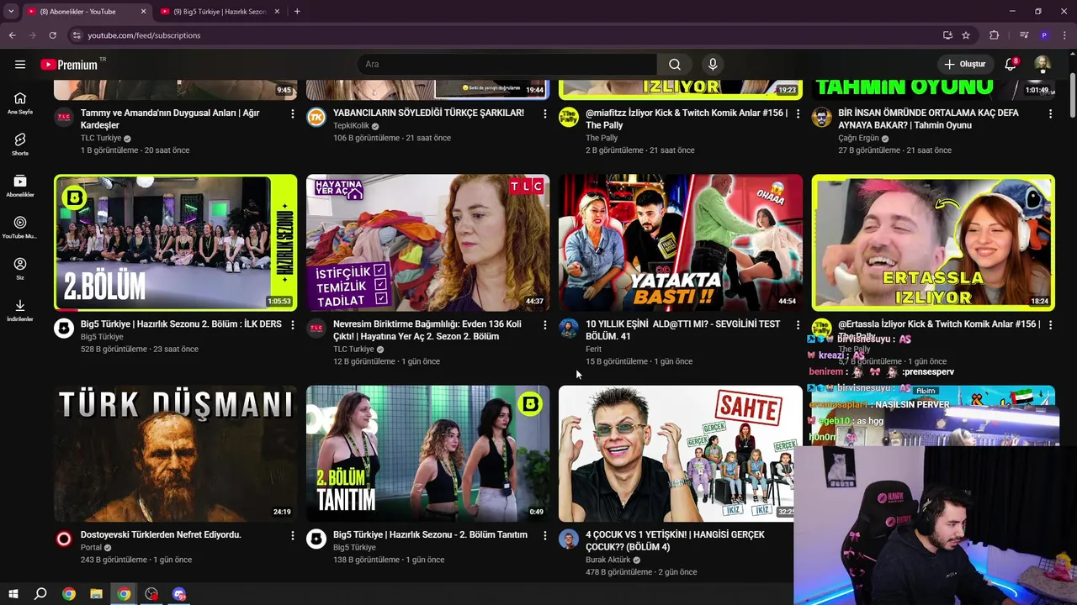The height and width of the screenshot is (605, 1077).
Task: Click the search magnifier button
Action: [x=675, y=65]
